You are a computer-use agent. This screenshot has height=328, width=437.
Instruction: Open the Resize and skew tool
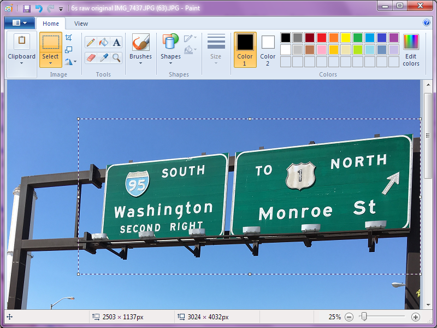[69, 50]
